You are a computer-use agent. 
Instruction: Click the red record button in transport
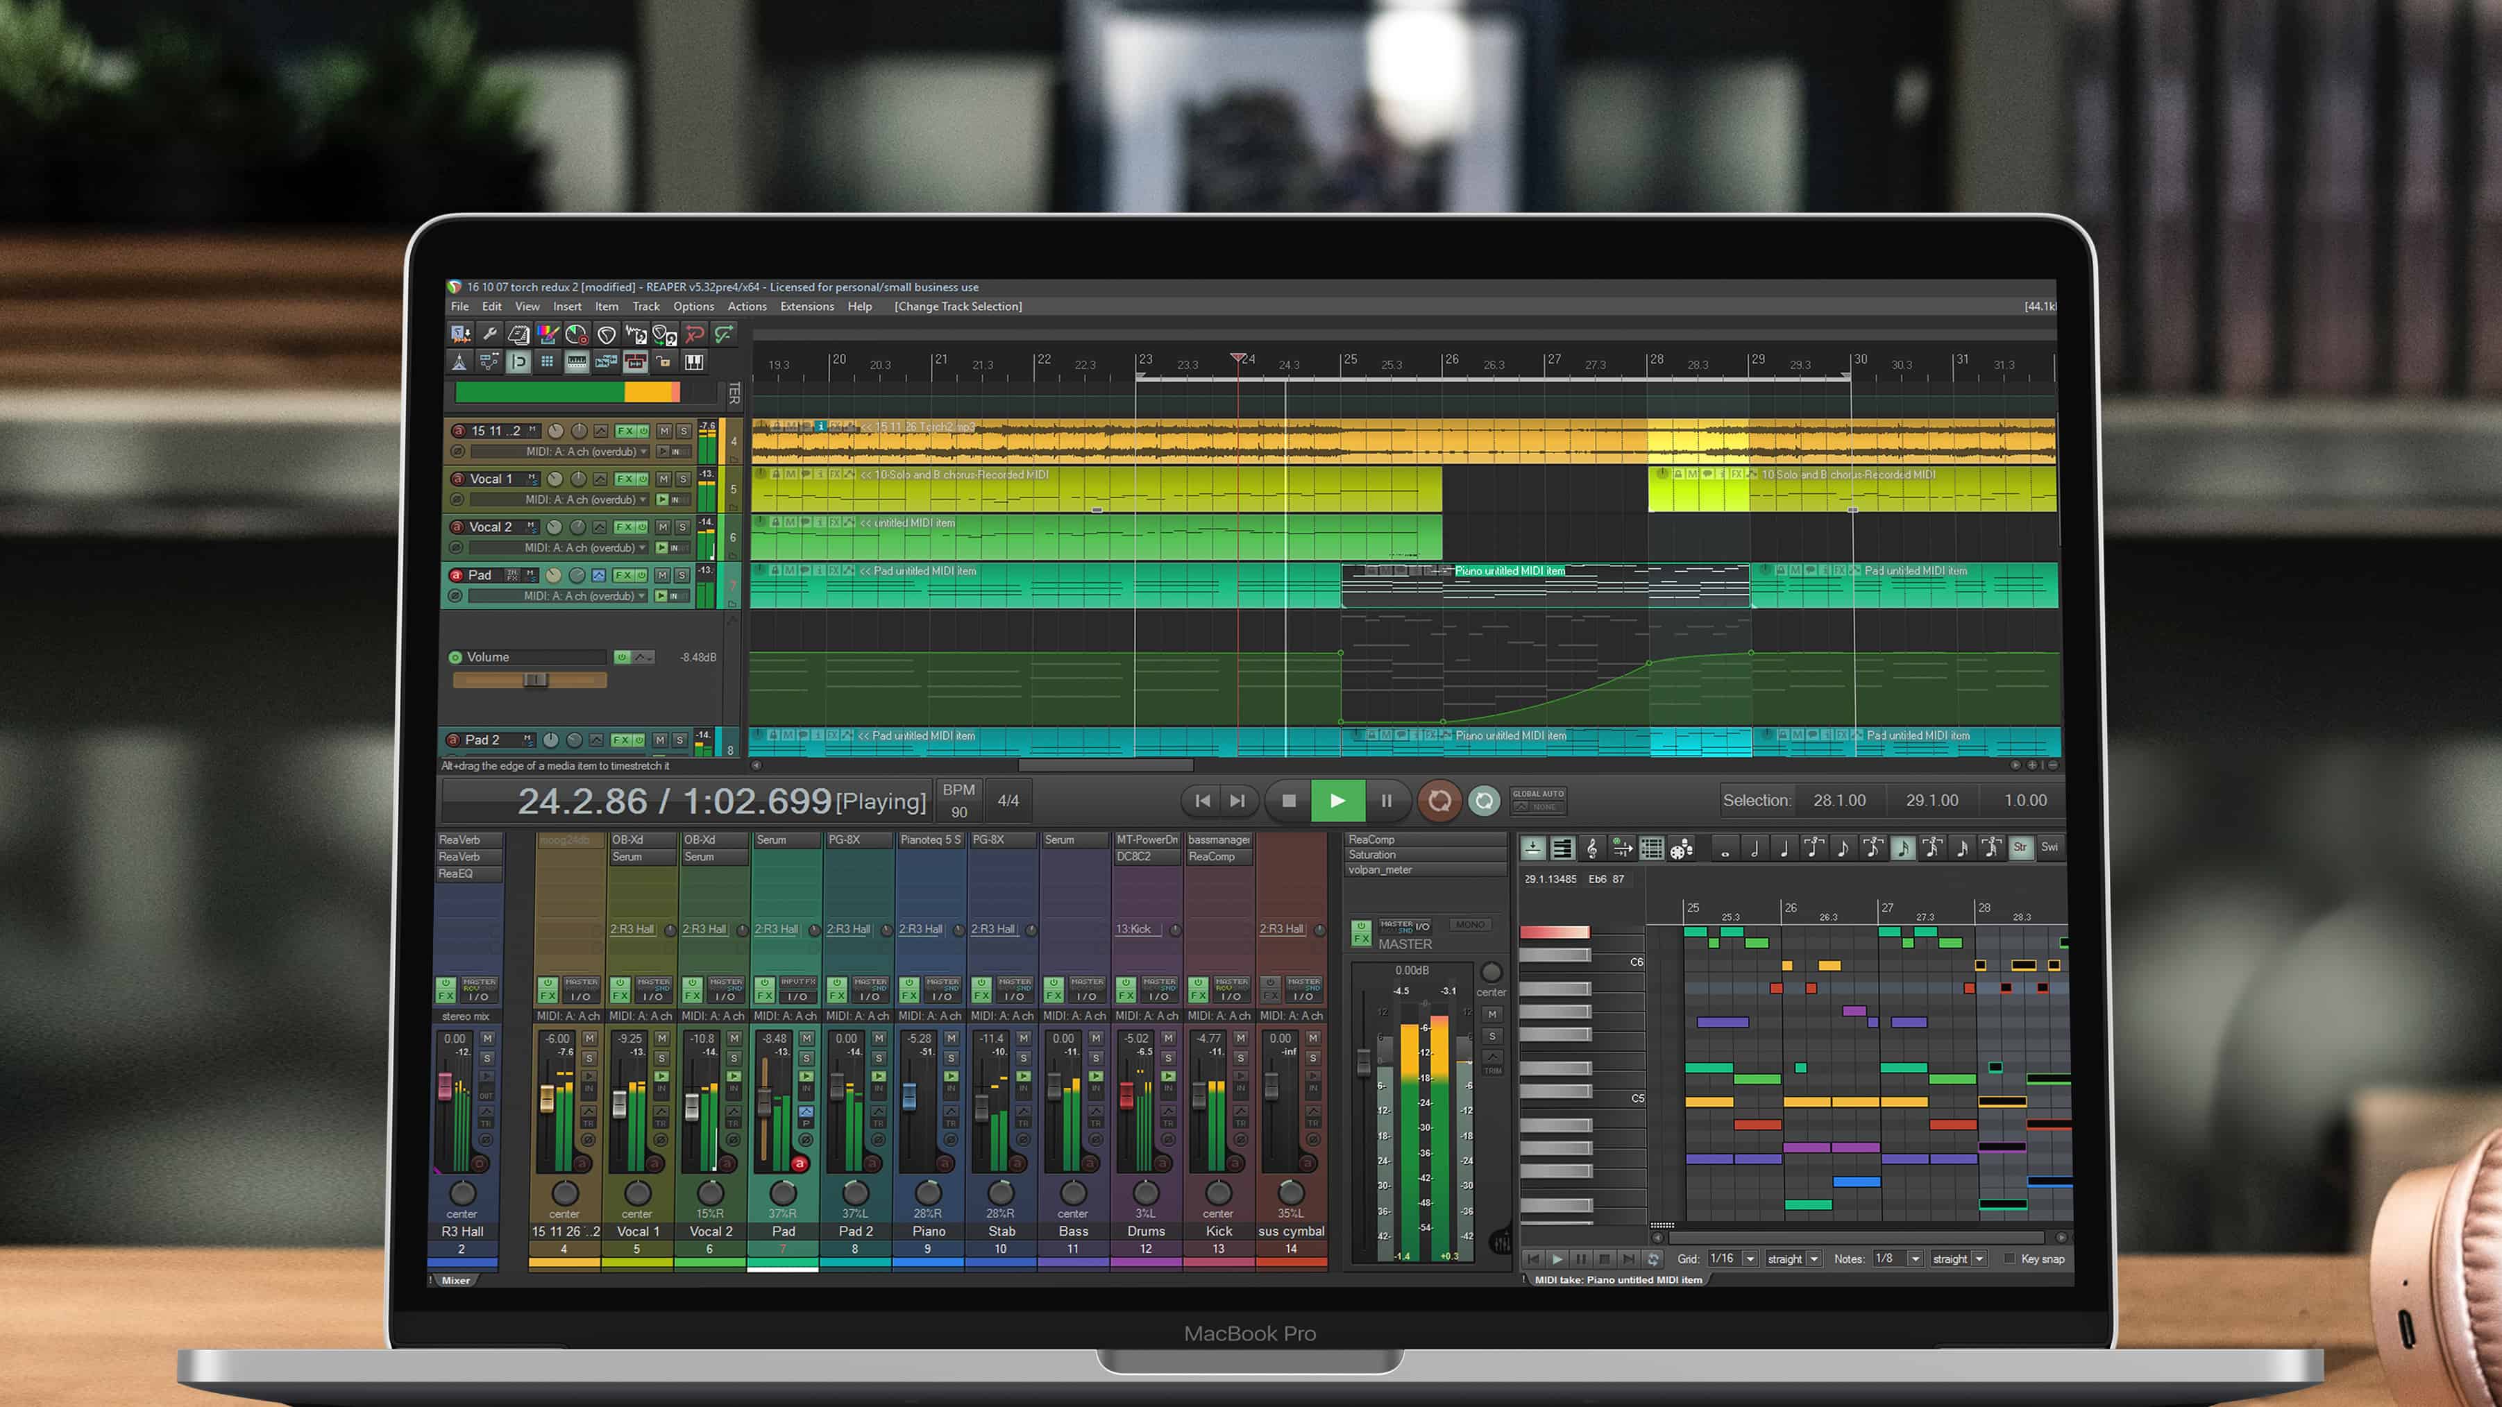1439,801
